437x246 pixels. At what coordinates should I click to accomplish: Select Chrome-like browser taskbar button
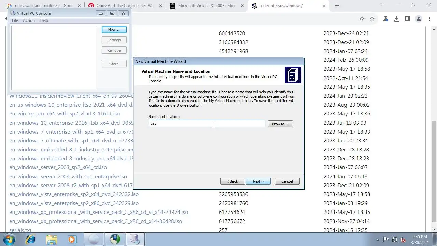coord(115,240)
